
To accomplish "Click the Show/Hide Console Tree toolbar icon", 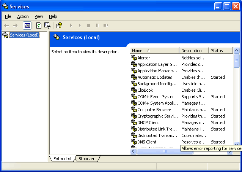I will coord(27,25).
